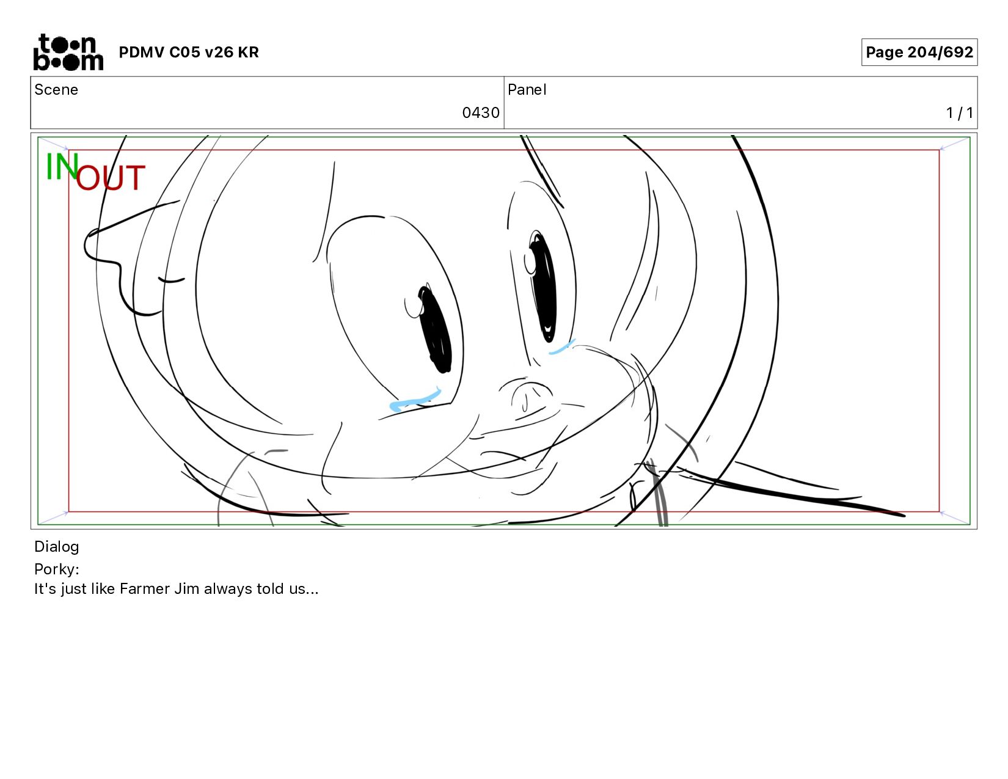Select the title text 'PDMV C05 v26 KR'

click(189, 53)
